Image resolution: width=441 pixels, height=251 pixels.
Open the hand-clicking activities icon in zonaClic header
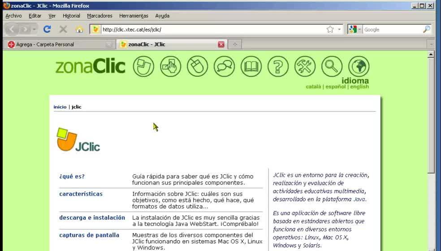170,66
